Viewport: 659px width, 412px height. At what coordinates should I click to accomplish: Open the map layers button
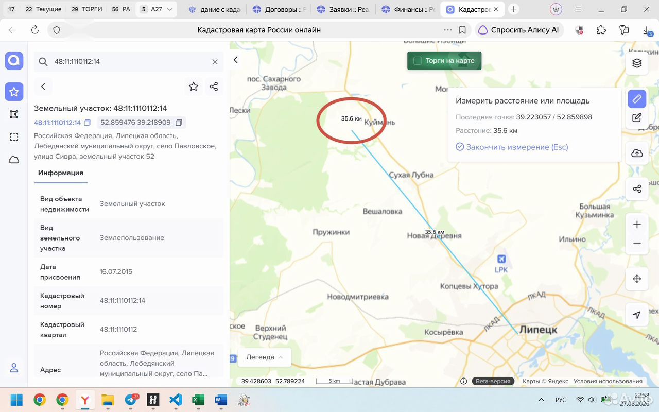(x=637, y=63)
